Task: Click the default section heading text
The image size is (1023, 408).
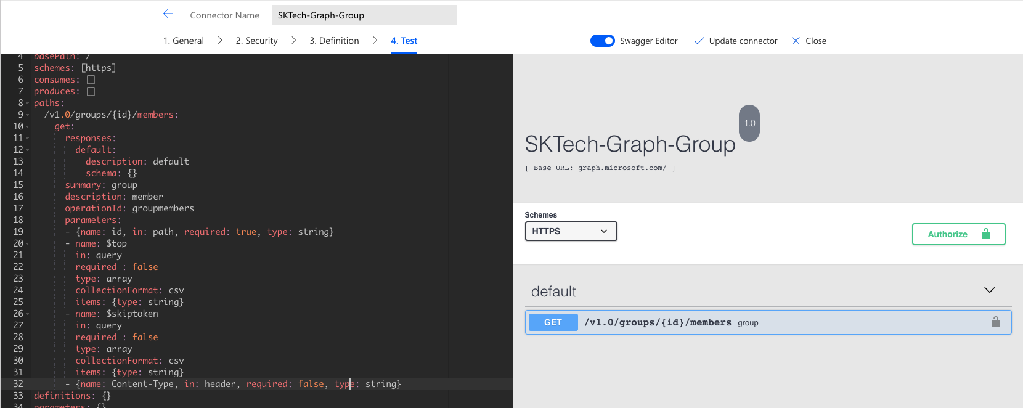Action: 553,292
